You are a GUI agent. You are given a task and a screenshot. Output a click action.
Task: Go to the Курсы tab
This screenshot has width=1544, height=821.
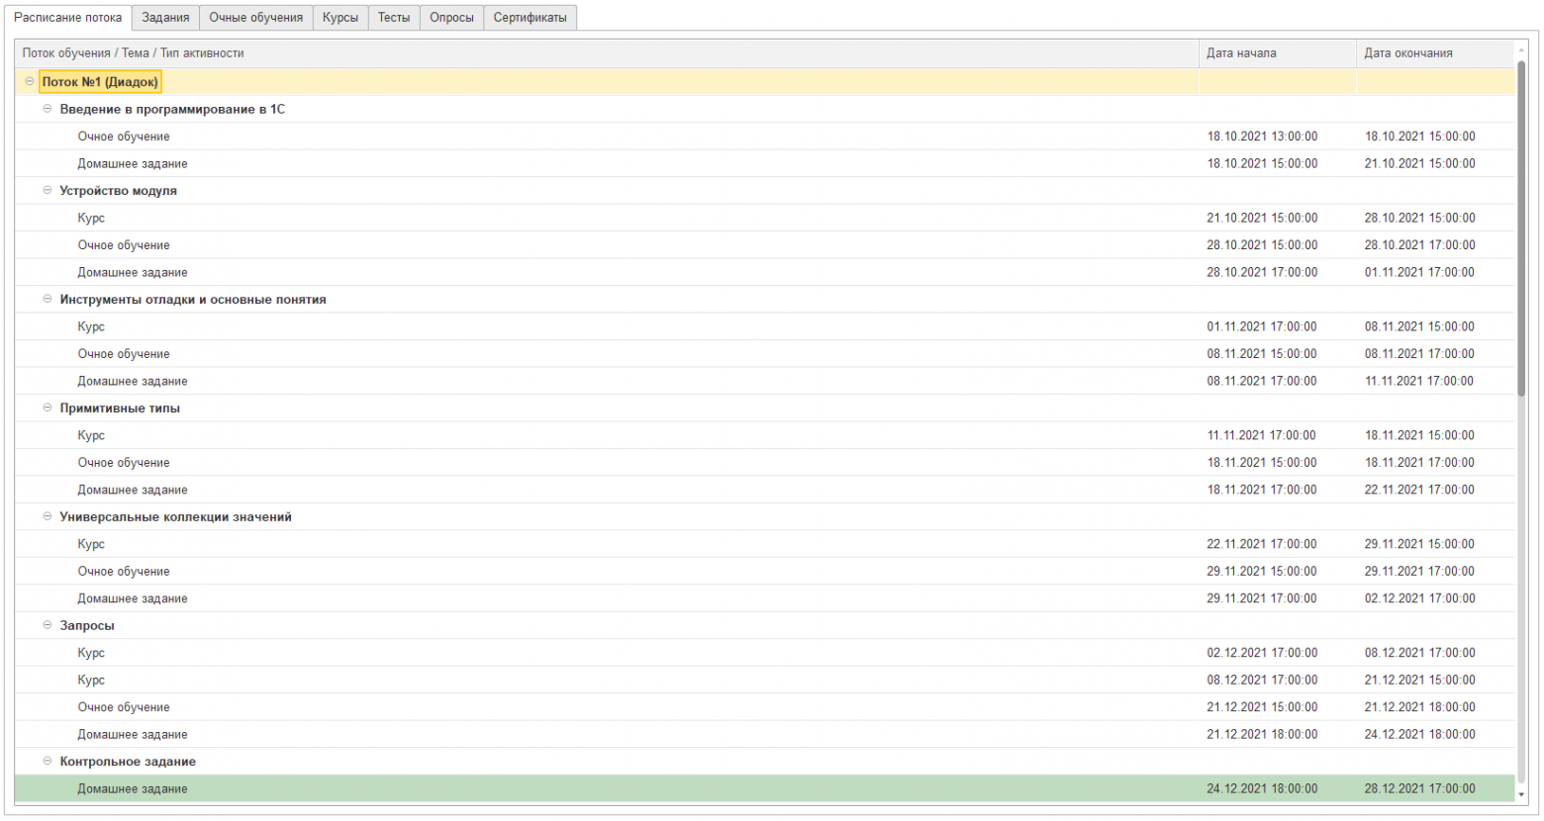[340, 18]
